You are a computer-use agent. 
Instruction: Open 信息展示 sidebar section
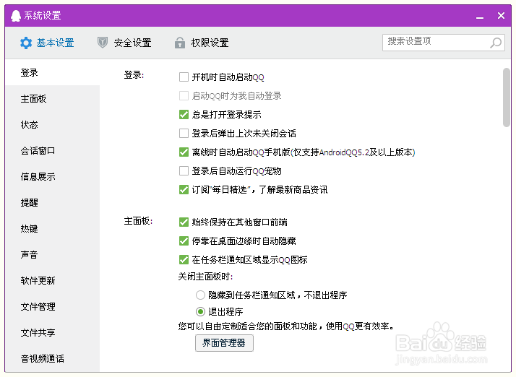click(x=52, y=177)
